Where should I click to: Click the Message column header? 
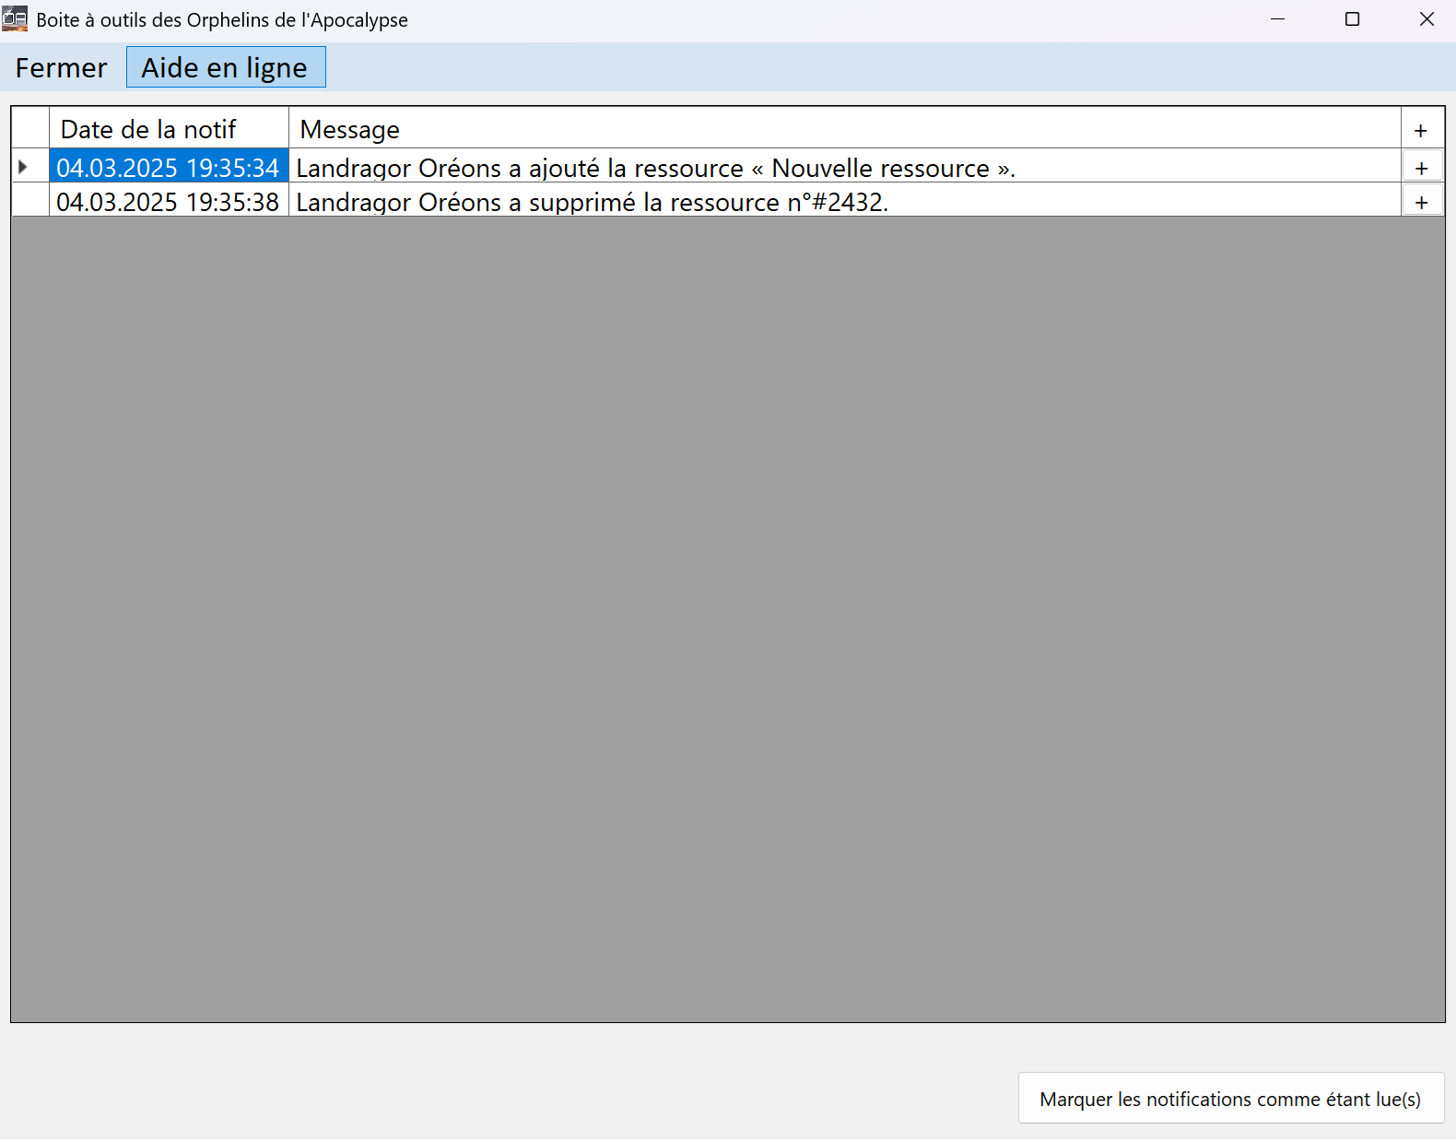pos(844,128)
